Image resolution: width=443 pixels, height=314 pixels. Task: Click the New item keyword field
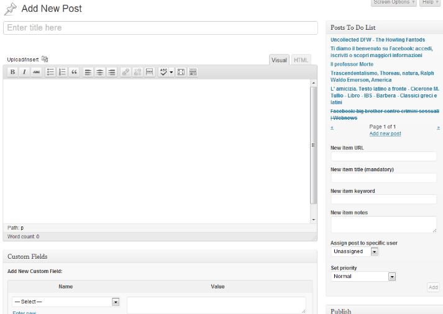click(x=384, y=199)
